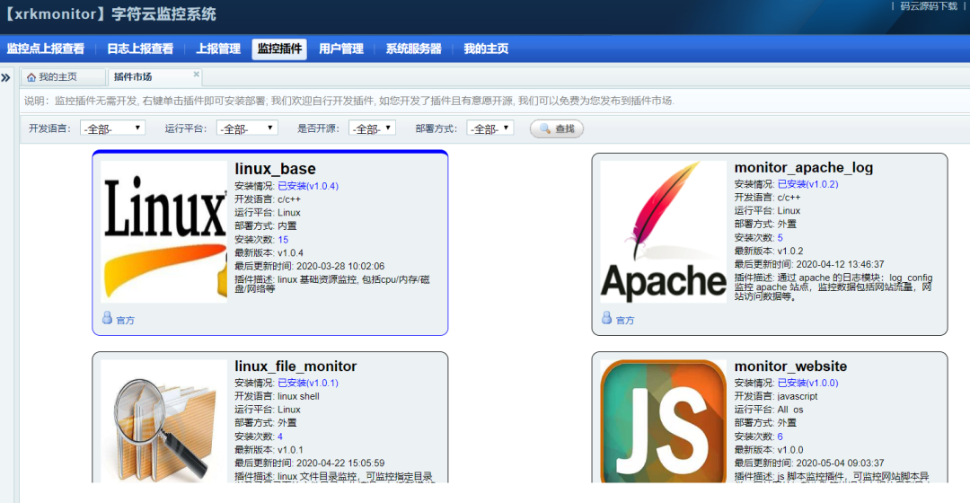Click the folder magnifier icon of linux_file_monitor
The height and width of the screenshot is (503, 970).
[164, 421]
